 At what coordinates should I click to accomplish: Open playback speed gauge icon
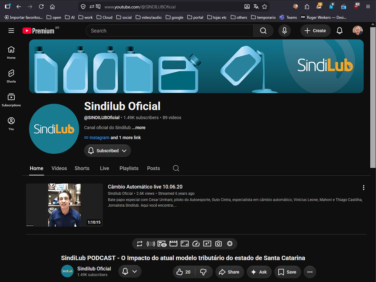tap(196, 244)
